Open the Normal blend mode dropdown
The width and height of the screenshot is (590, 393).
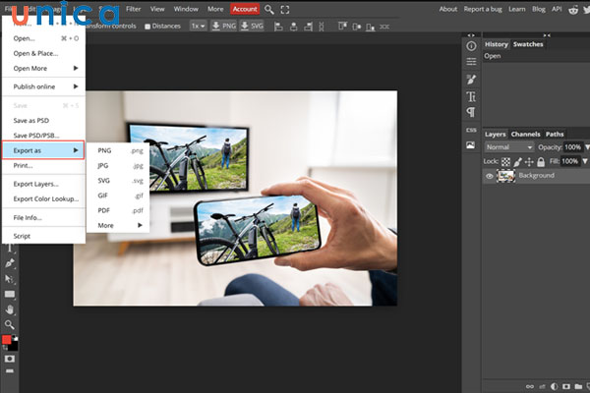tap(509, 147)
